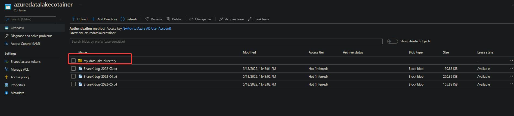The image size is (514, 116).
Task: Open more options for ShareX-Log-2022-03.txt row
Action: pos(512,68)
